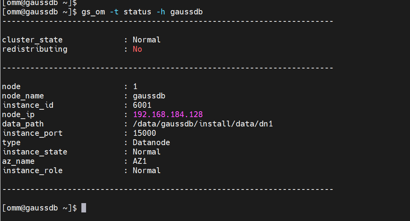Click the last [omm@gaussdb ~]$ prompt
Image resolution: width=410 pixels, height=221 pixels.
pos(39,208)
